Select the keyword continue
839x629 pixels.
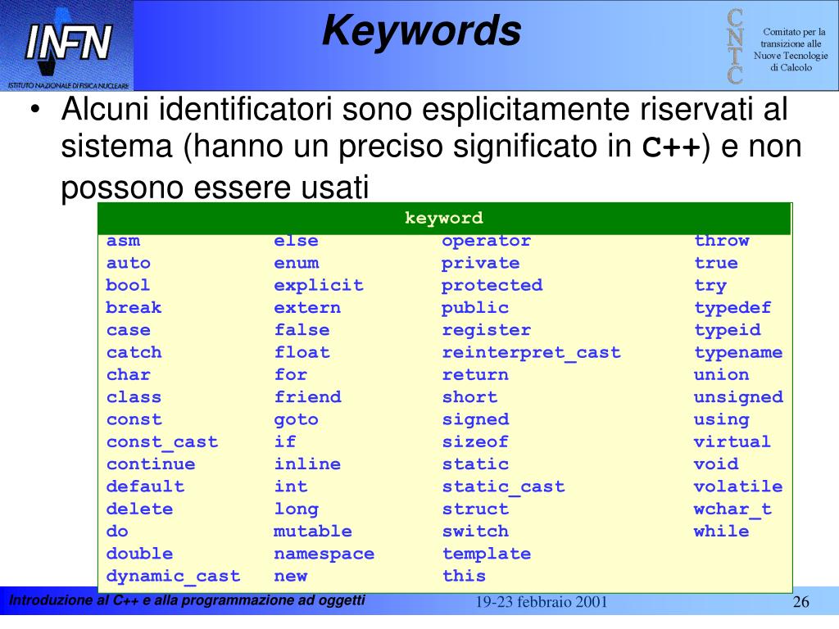coord(151,464)
